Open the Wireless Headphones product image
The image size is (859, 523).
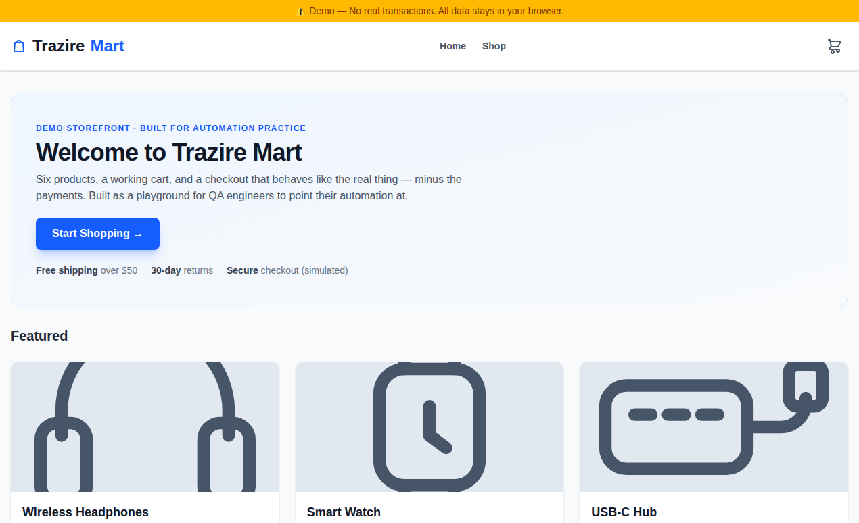point(145,427)
